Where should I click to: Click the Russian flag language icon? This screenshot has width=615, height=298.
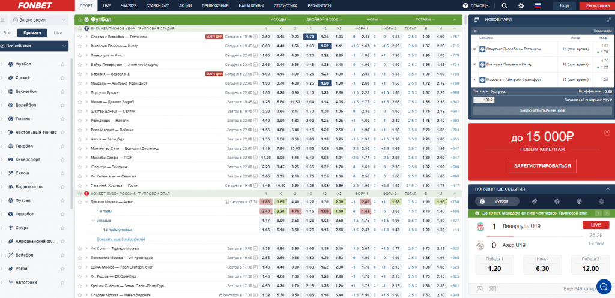tap(537, 5)
